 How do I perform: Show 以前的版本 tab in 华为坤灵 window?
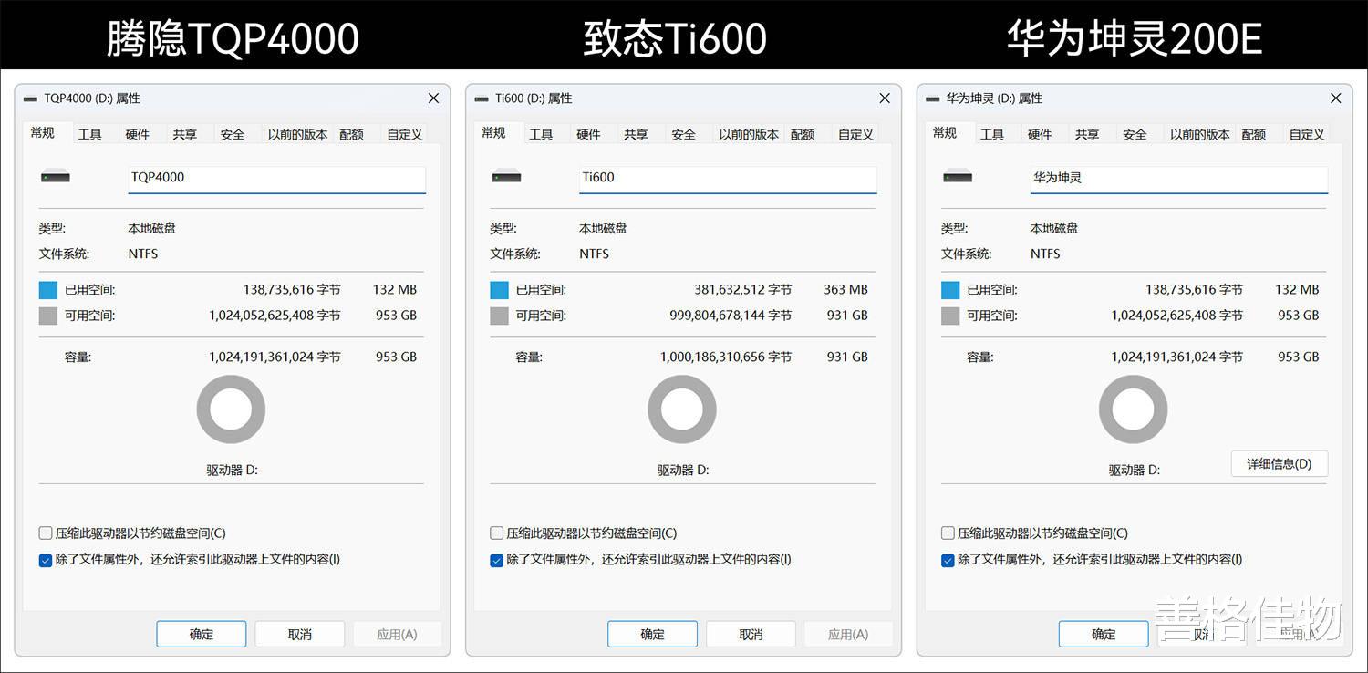coord(1199,134)
